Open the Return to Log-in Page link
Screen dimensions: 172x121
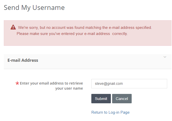(110, 112)
